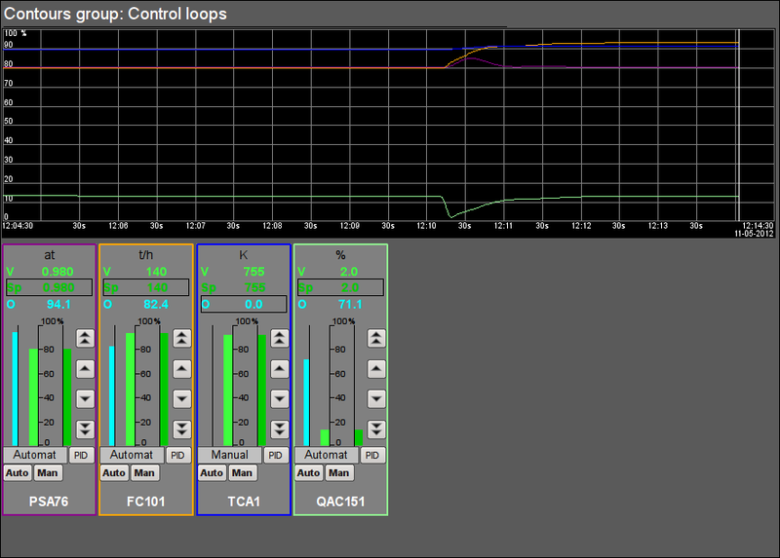Select TCA1 output field 0.0

244,304
